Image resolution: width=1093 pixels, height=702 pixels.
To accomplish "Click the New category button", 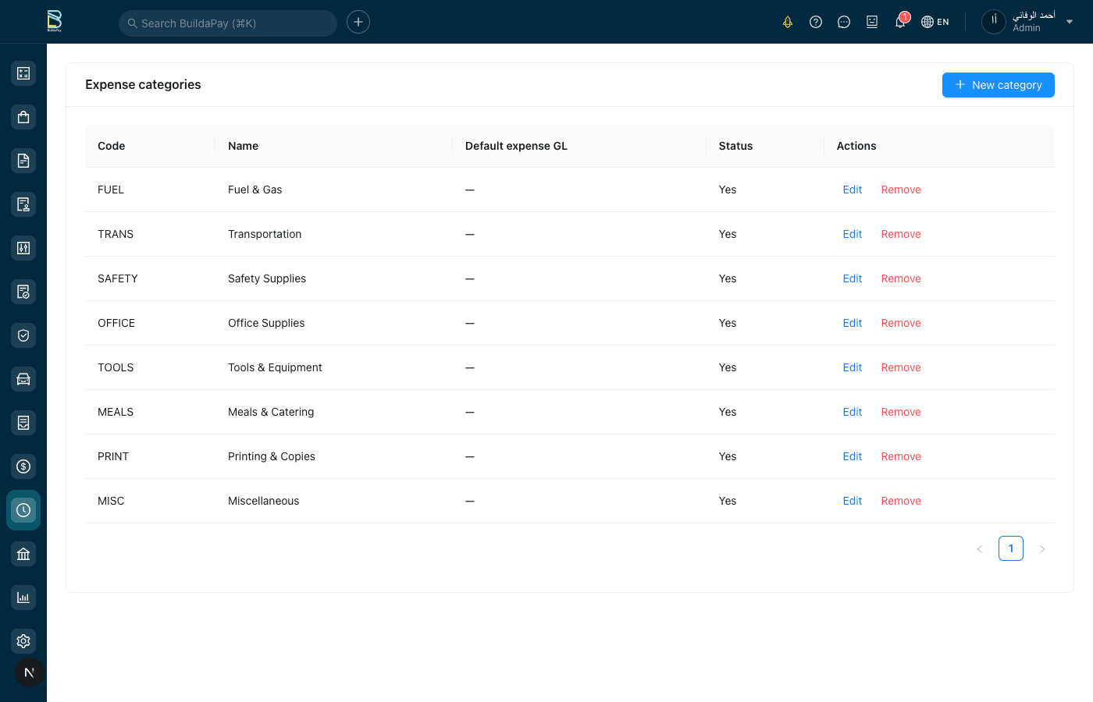I will click(x=998, y=85).
